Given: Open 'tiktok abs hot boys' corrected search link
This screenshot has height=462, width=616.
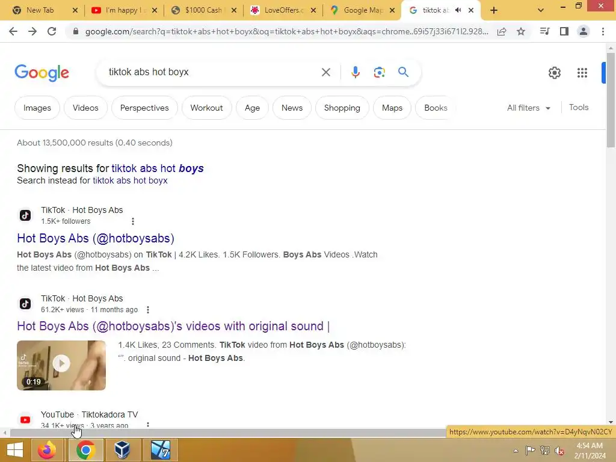Looking at the screenshot, I should click(158, 168).
